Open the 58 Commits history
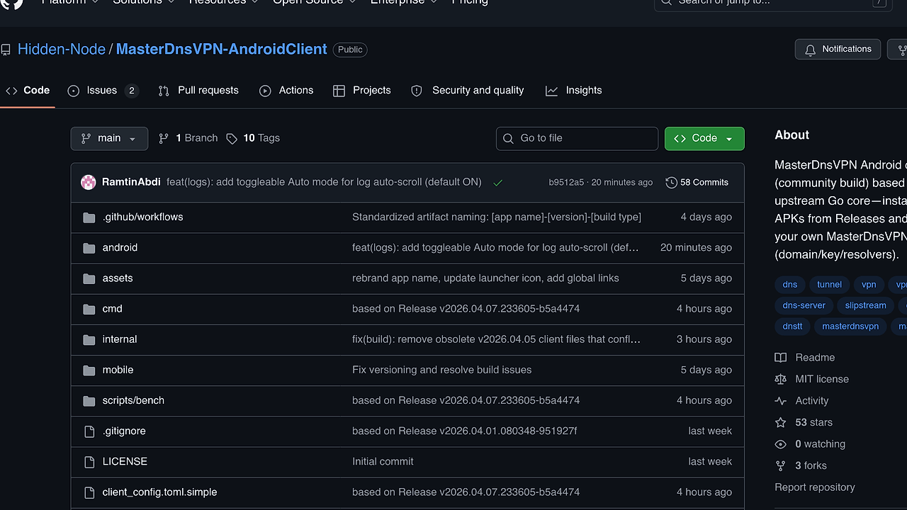This screenshot has width=907, height=510. point(697,182)
